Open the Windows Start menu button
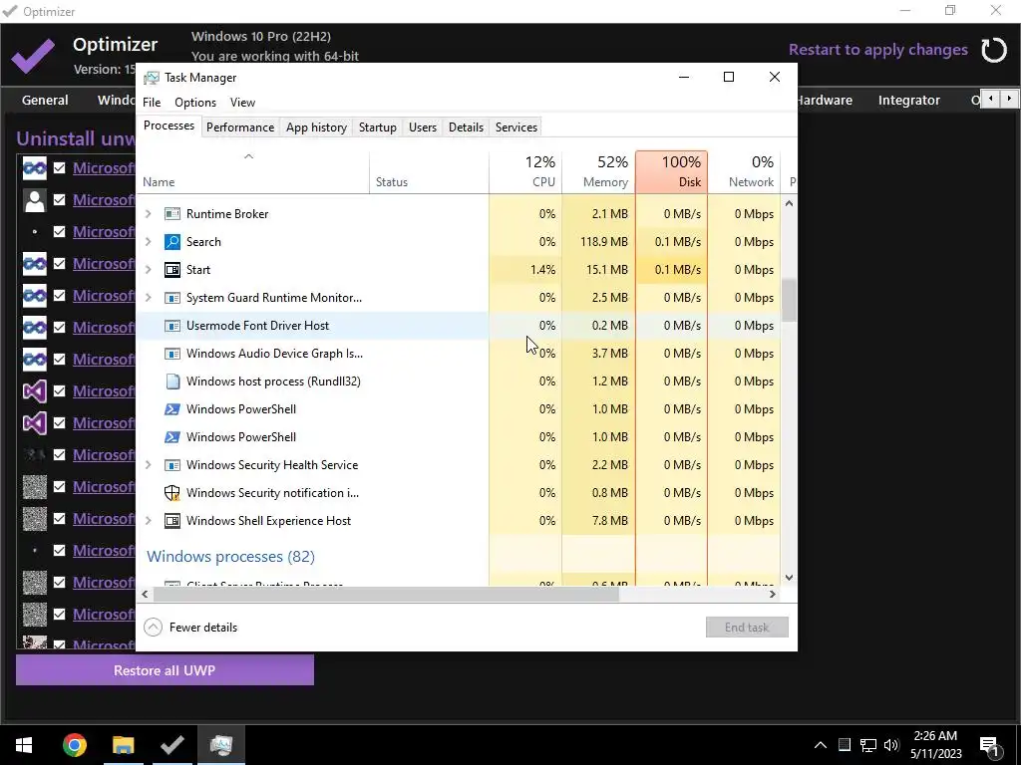Image resolution: width=1021 pixels, height=765 pixels. 24,745
